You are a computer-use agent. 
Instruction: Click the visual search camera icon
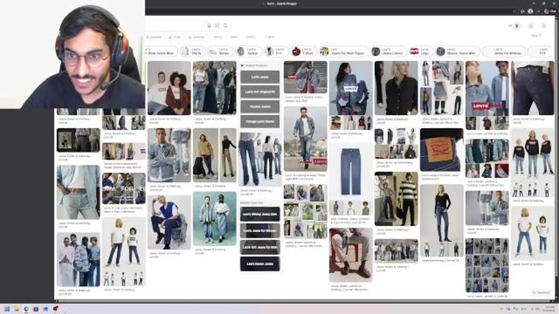click(x=217, y=26)
